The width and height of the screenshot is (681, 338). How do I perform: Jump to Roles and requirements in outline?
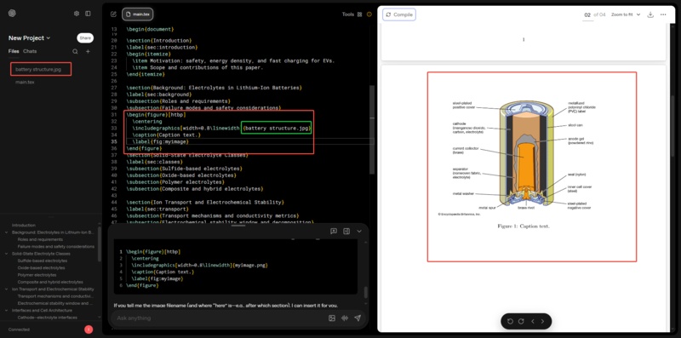pos(40,239)
